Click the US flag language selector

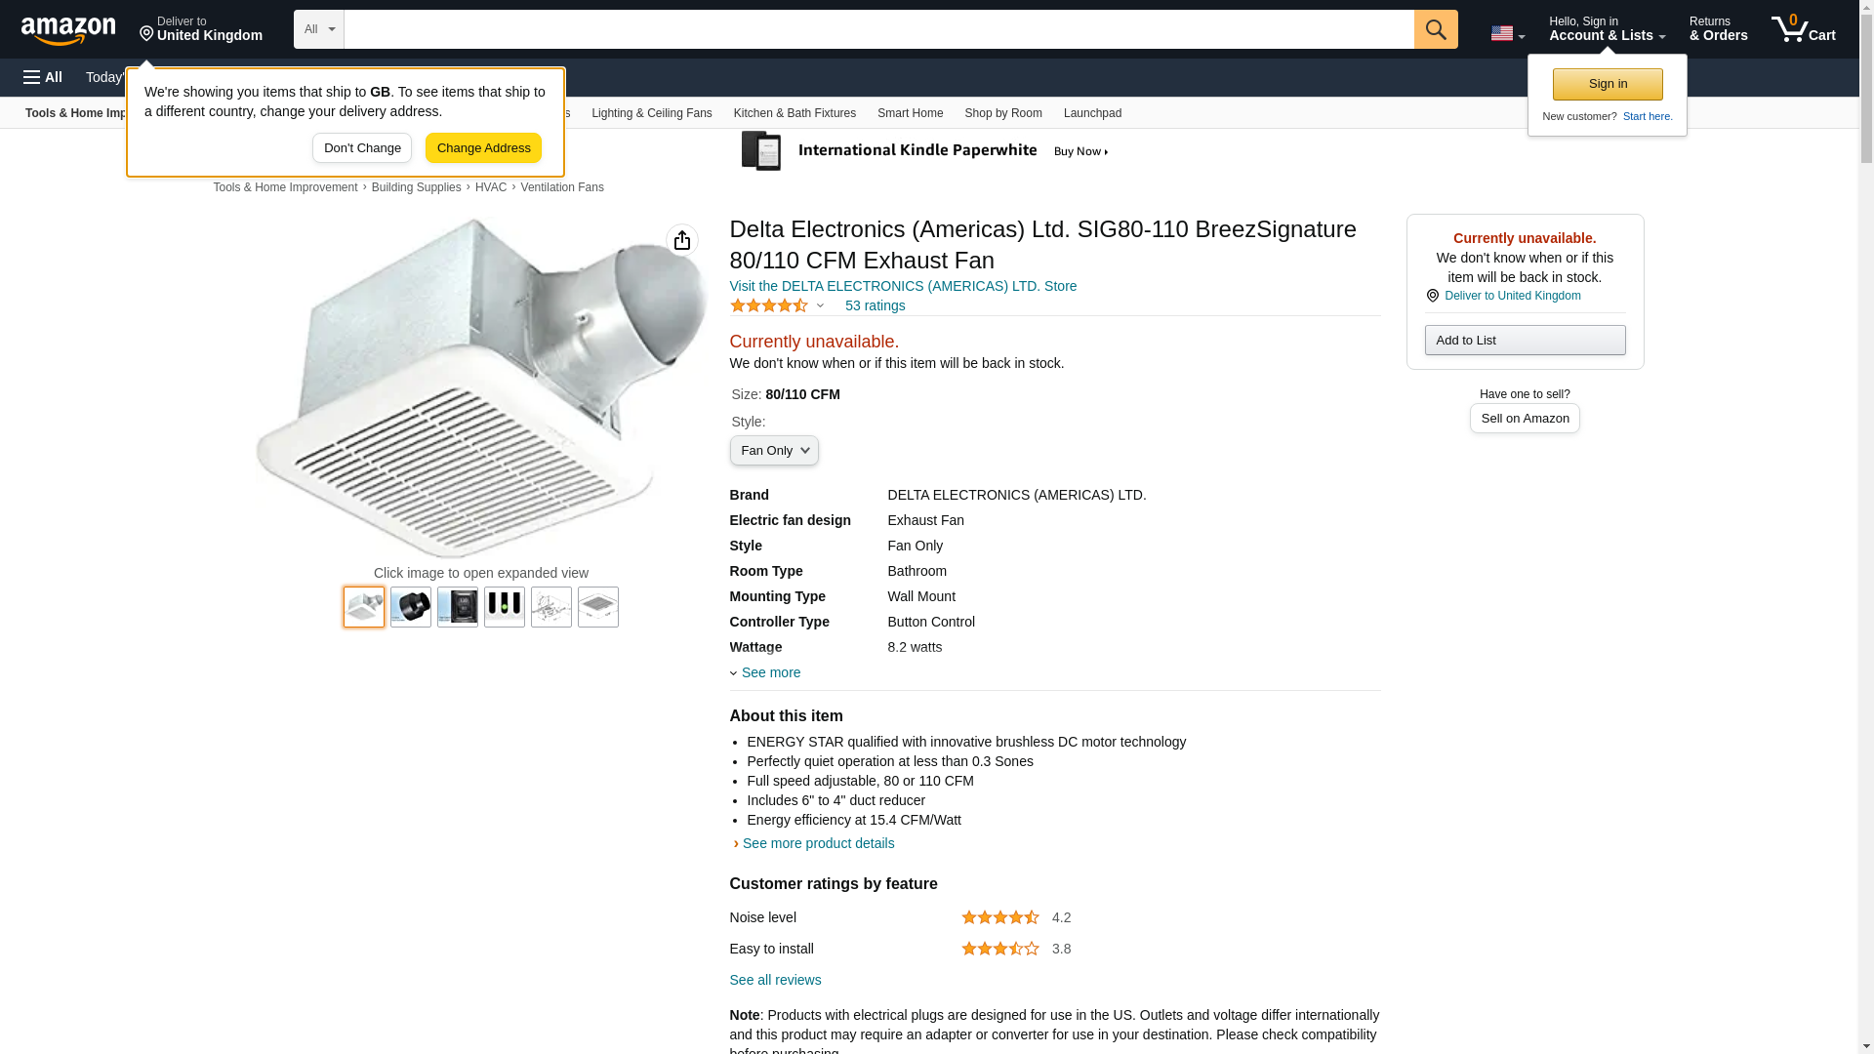[x=1506, y=33]
